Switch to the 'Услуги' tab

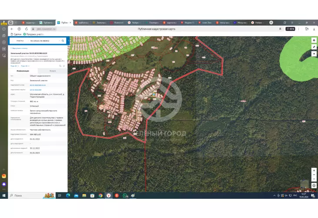[x=53, y=71]
